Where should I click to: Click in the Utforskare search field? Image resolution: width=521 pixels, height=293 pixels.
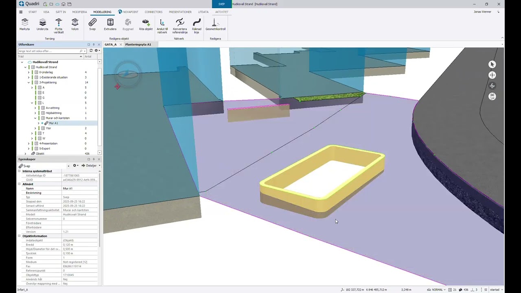[48, 51]
